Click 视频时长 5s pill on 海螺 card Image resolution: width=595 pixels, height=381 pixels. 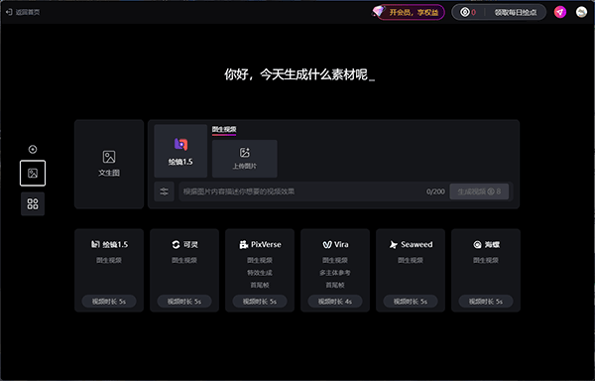pos(485,302)
